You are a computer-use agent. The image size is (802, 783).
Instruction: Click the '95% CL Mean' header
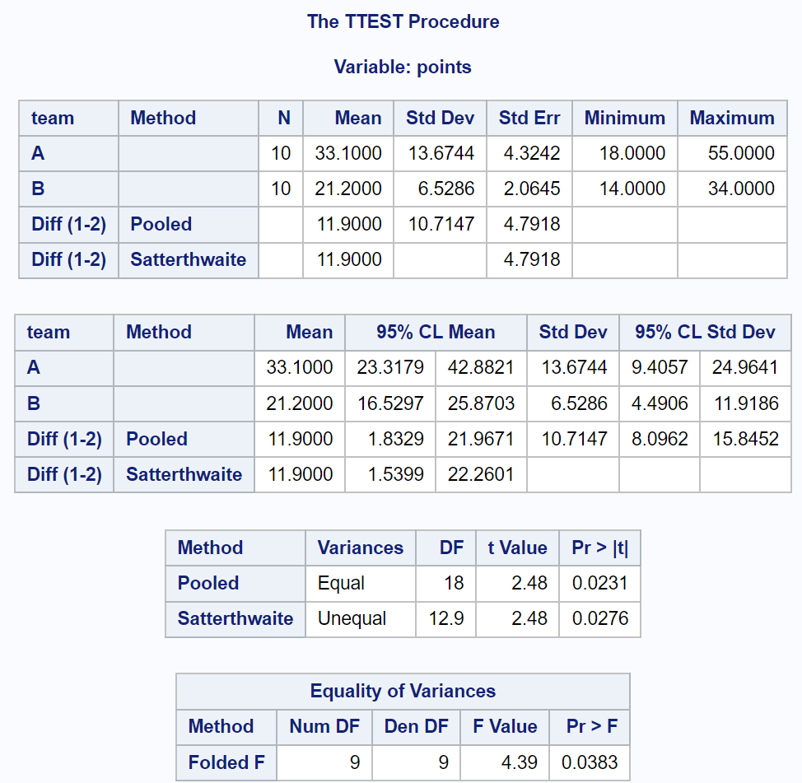coord(436,332)
